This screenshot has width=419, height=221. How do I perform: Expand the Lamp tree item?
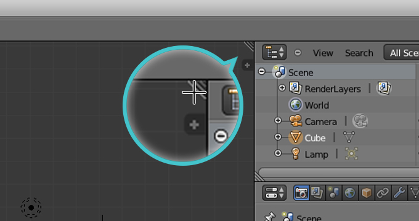(x=278, y=153)
